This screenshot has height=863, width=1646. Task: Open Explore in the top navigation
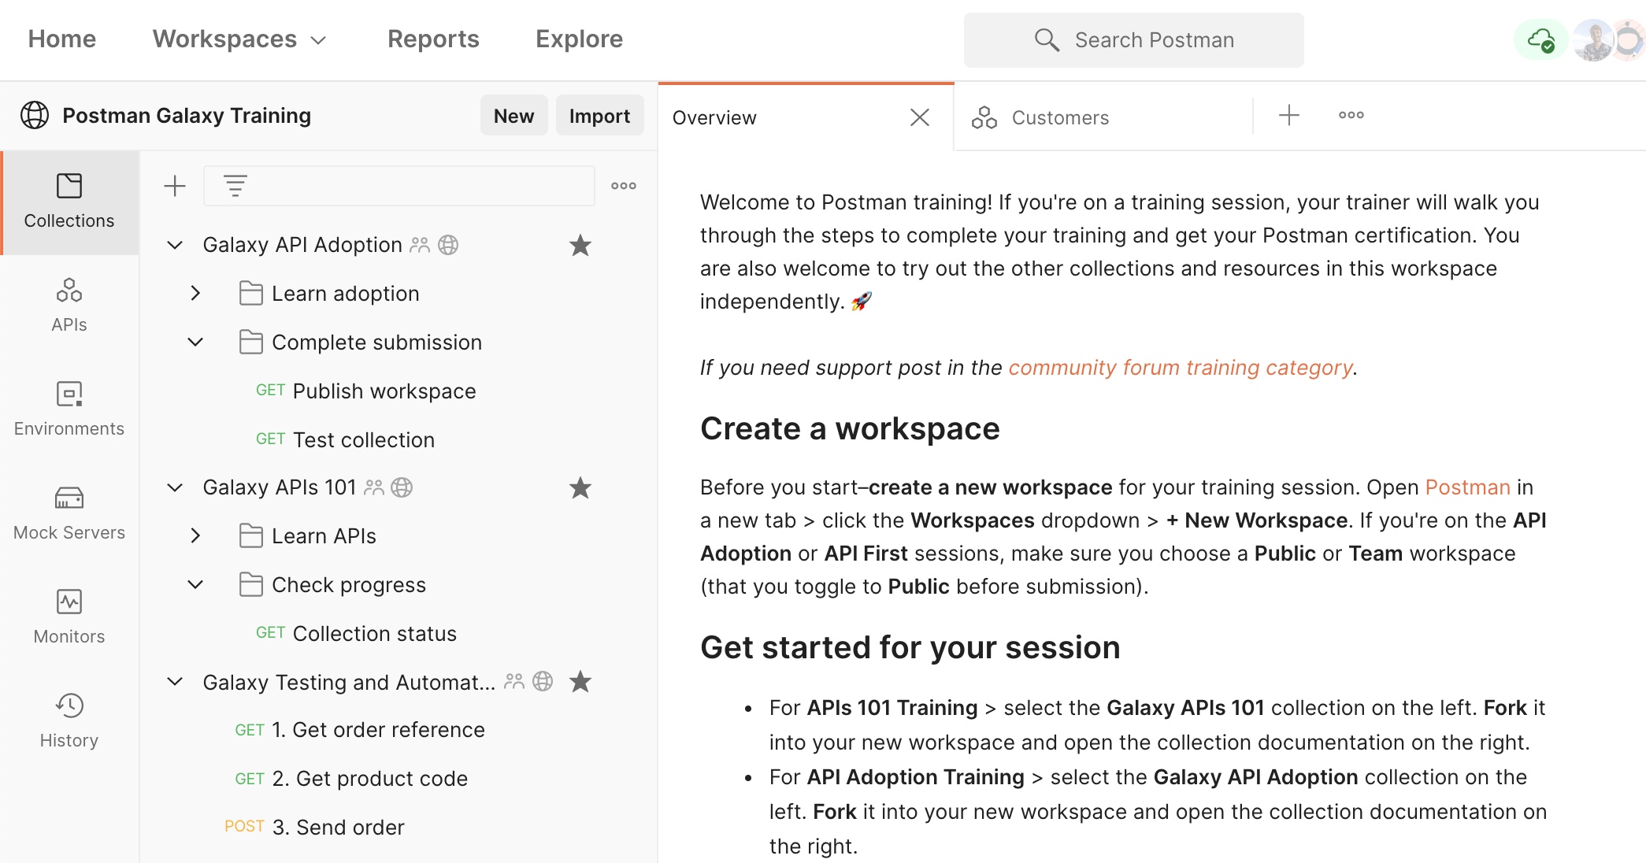579,39
